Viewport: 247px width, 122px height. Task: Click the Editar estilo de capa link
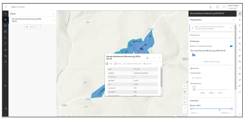coord(211,62)
